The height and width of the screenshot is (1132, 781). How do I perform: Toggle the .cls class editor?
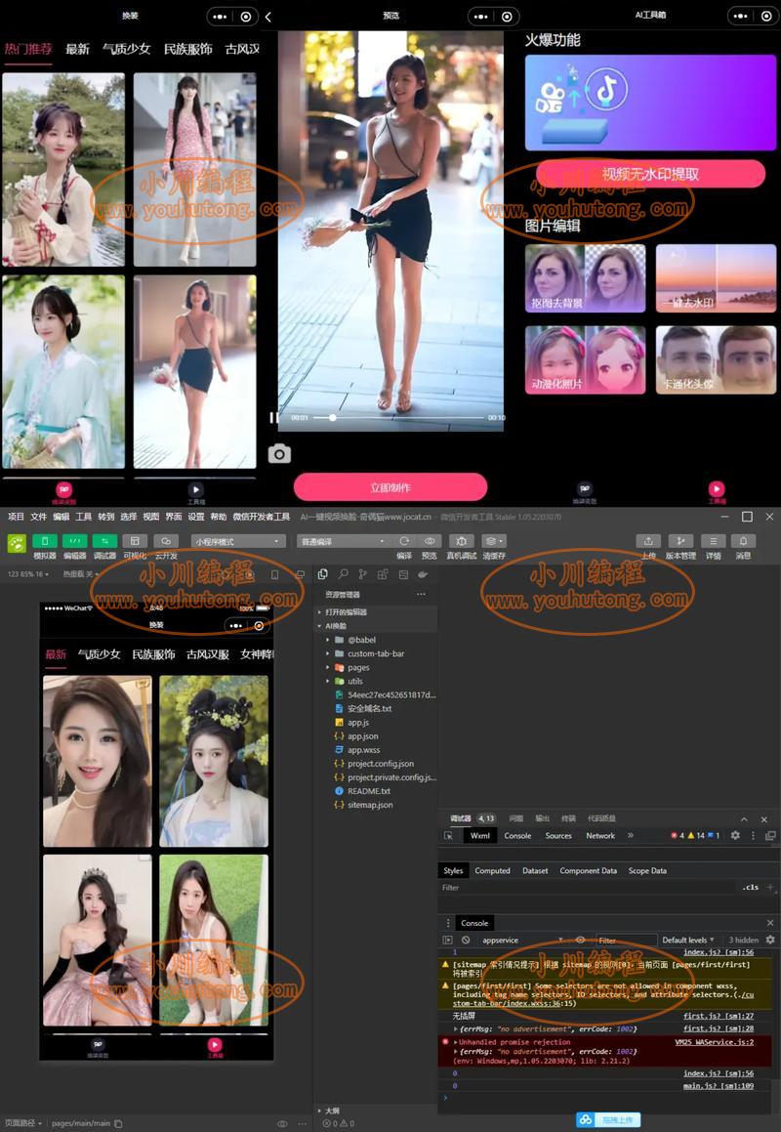tap(751, 887)
